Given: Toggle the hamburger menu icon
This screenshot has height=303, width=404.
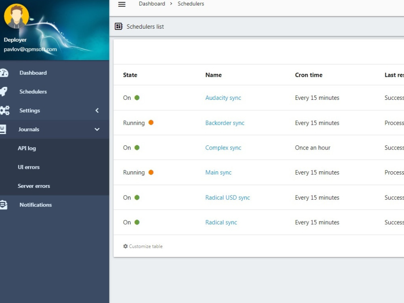Looking at the screenshot, I should (122, 4).
